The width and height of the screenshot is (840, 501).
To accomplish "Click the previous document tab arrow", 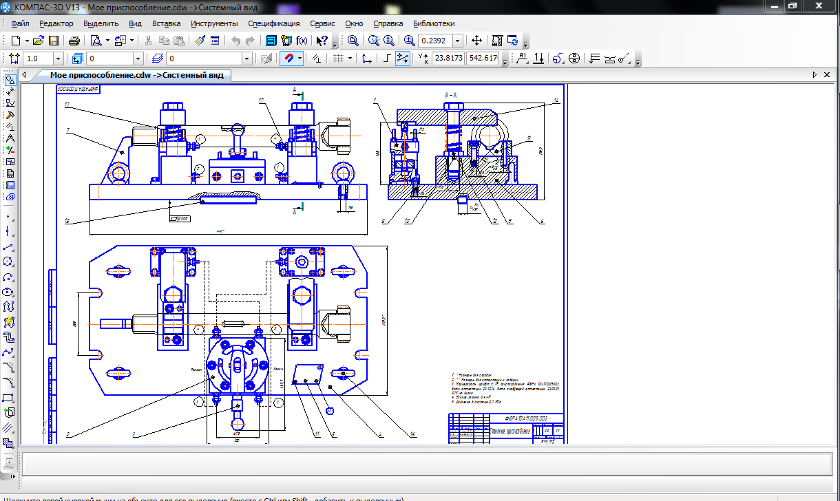I will (x=25, y=75).
